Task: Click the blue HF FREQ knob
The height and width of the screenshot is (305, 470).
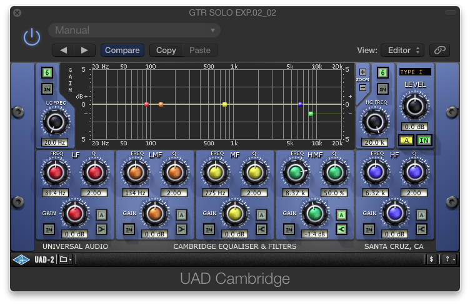Action: click(375, 173)
